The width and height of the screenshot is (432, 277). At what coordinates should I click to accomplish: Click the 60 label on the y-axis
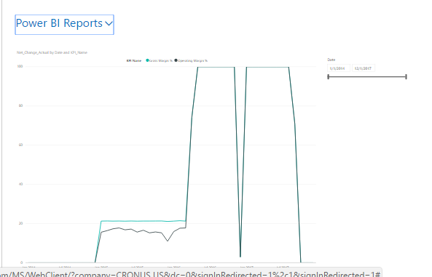pyautogui.click(x=20, y=145)
